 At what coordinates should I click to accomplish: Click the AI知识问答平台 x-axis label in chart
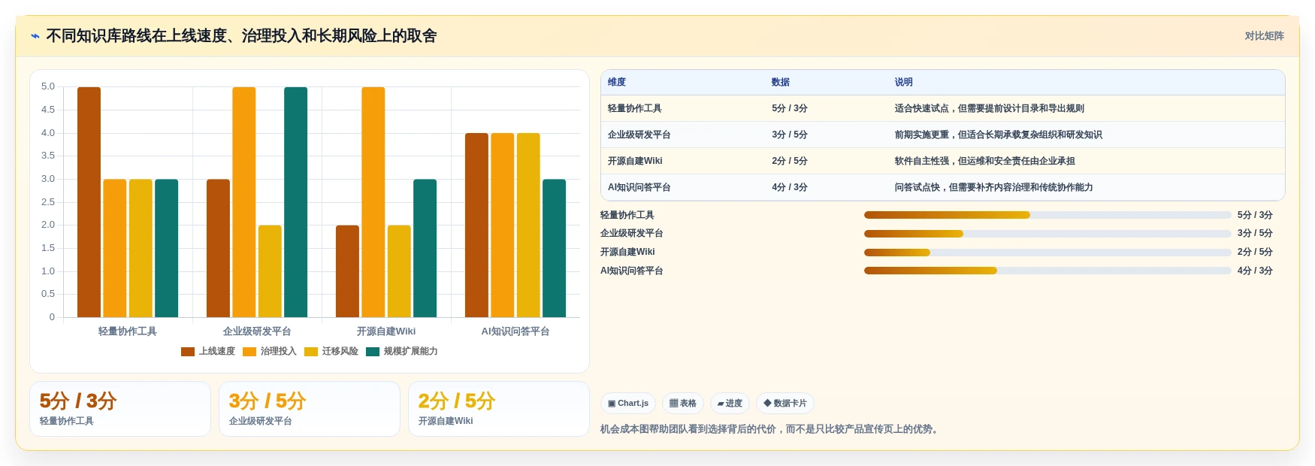point(515,331)
